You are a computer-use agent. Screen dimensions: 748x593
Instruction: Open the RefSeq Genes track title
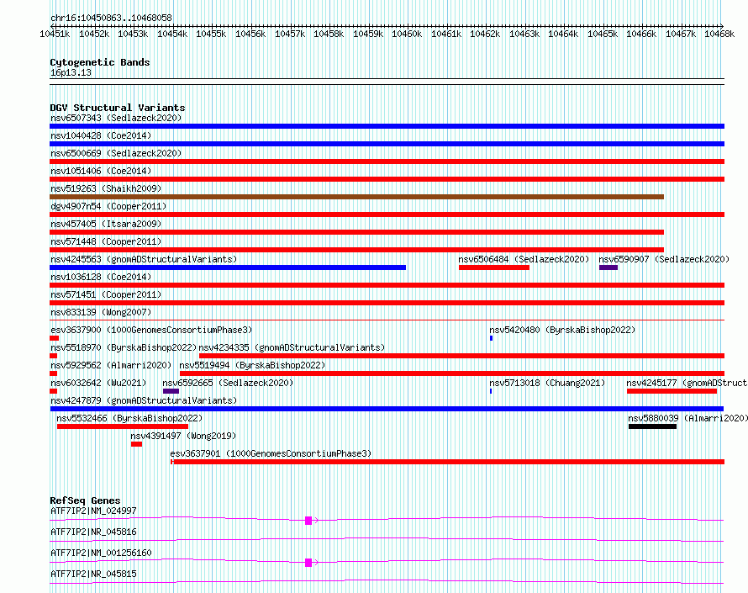pos(85,500)
